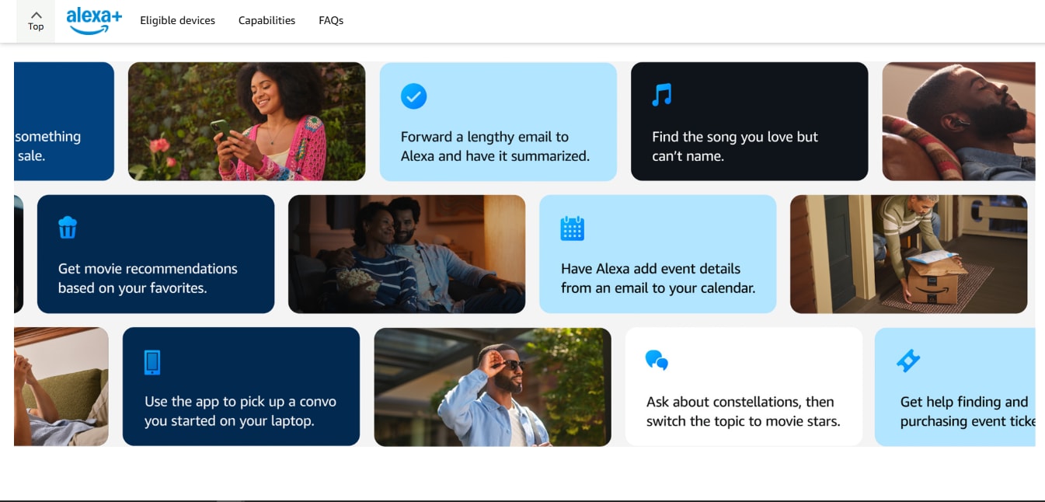Open the Capabilities nav link
Image resolution: width=1045 pixels, height=502 pixels.
pos(266,20)
